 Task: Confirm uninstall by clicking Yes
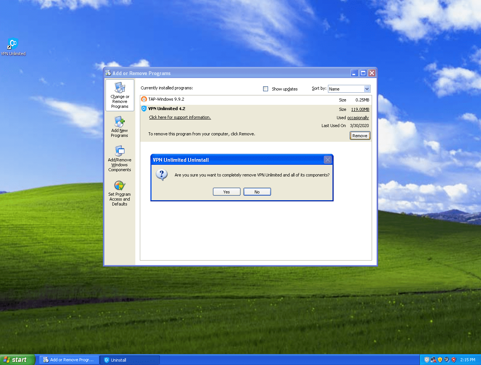pyautogui.click(x=227, y=192)
